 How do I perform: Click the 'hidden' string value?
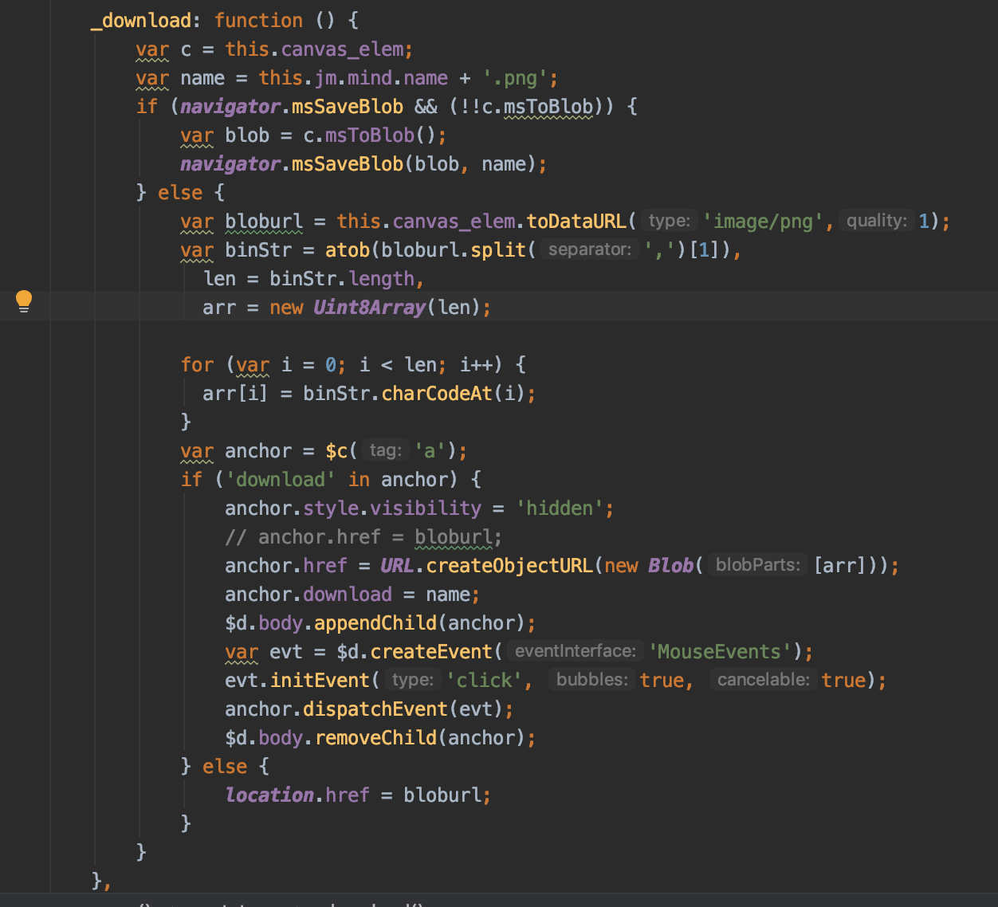coord(560,508)
